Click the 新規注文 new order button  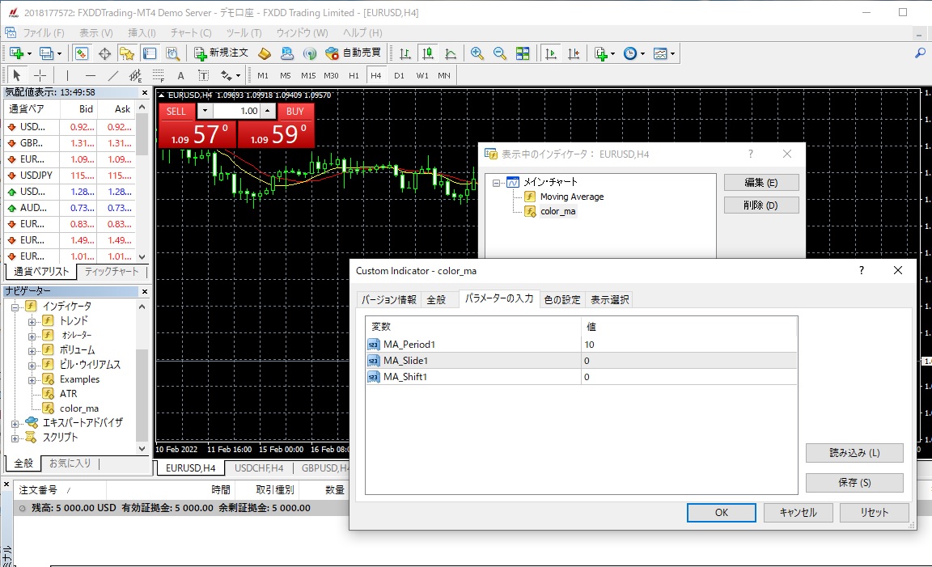221,53
